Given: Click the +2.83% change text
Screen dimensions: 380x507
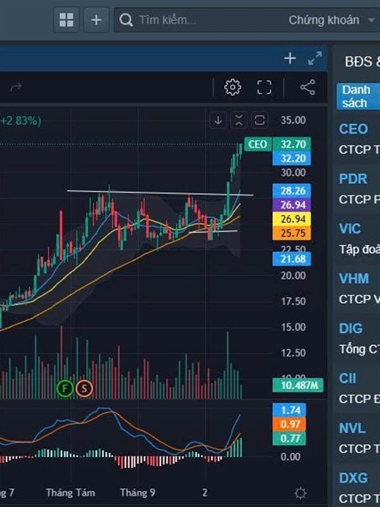Looking at the screenshot, I should pyautogui.click(x=20, y=121).
